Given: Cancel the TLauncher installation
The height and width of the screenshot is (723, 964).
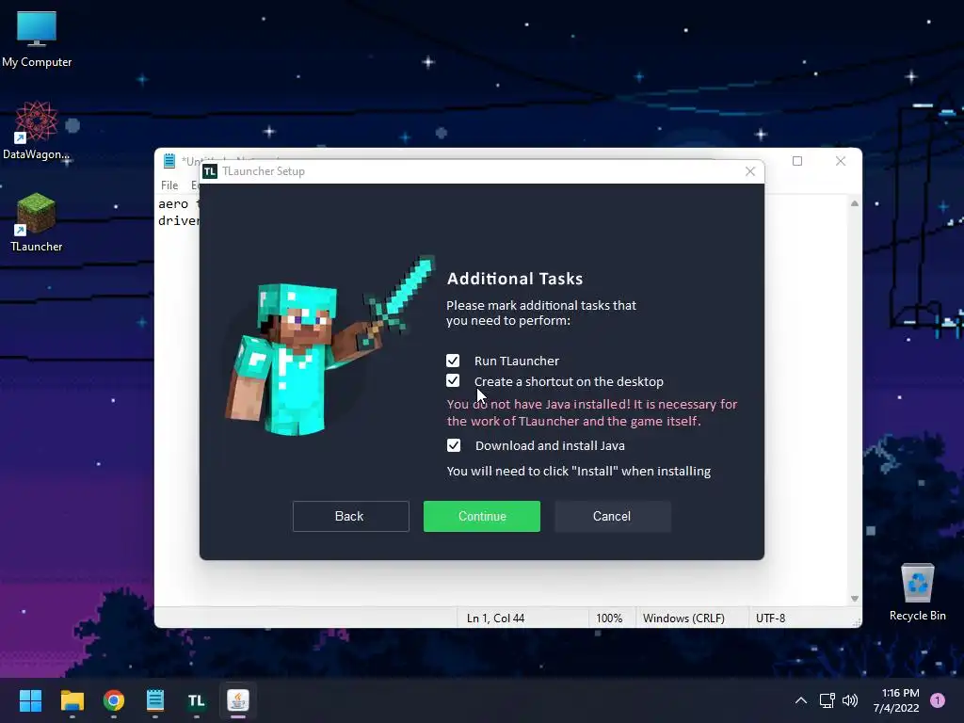Looking at the screenshot, I should (x=612, y=516).
